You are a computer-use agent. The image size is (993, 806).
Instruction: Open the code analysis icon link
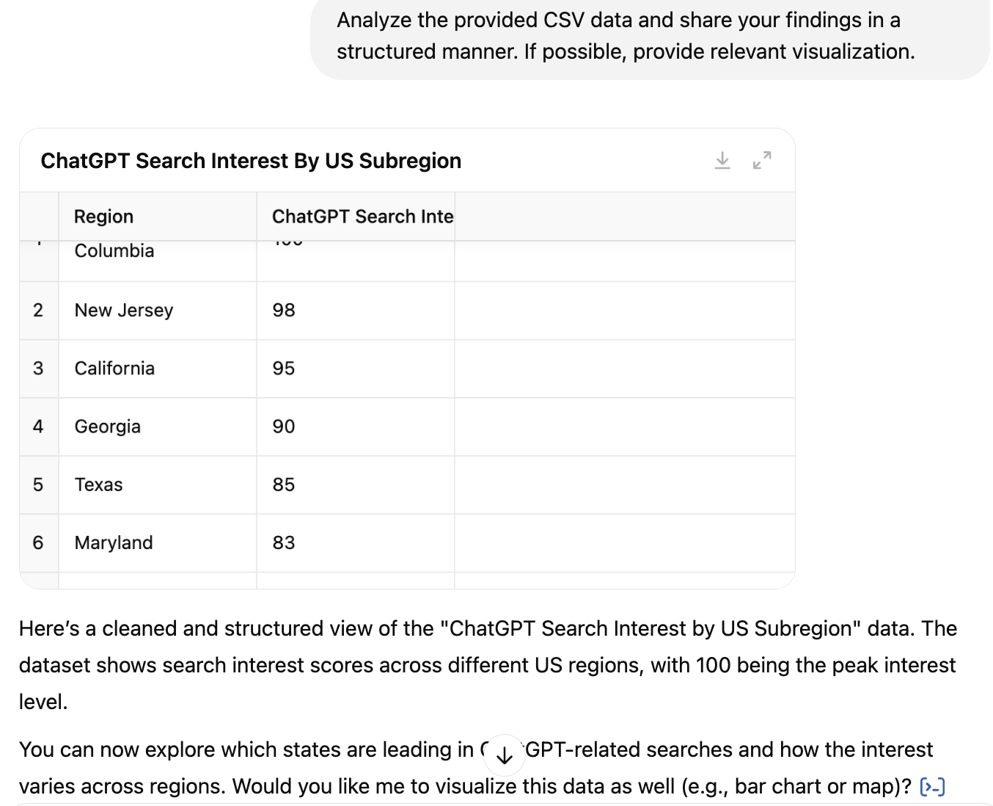pos(932,787)
